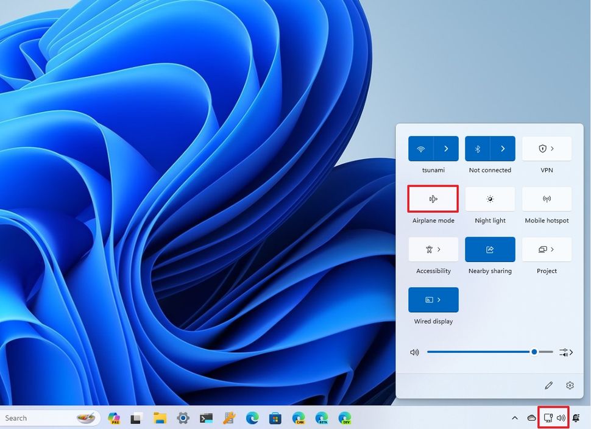Viewport: 591px width, 429px height.
Task: Open the Microsoft Store from the taskbar
Action: [x=275, y=418]
